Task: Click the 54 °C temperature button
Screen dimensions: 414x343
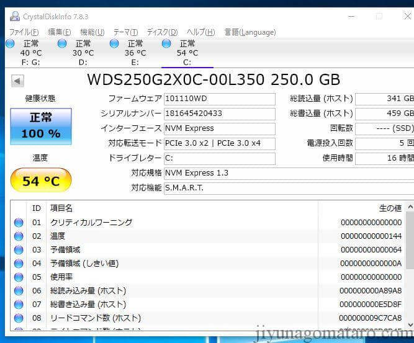Action: click(x=41, y=181)
